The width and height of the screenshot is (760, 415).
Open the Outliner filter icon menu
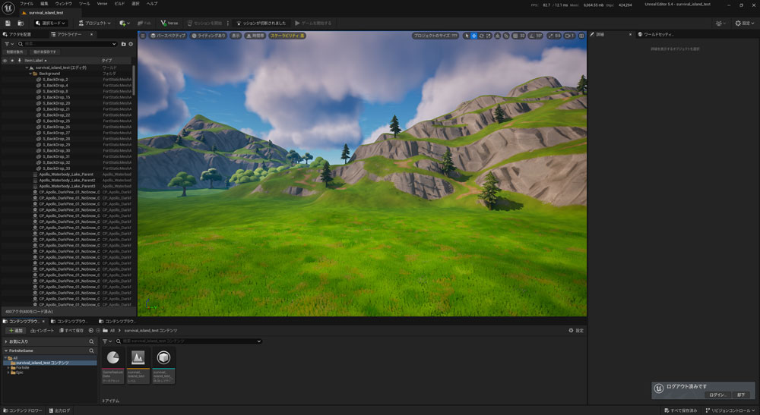coord(8,44)
